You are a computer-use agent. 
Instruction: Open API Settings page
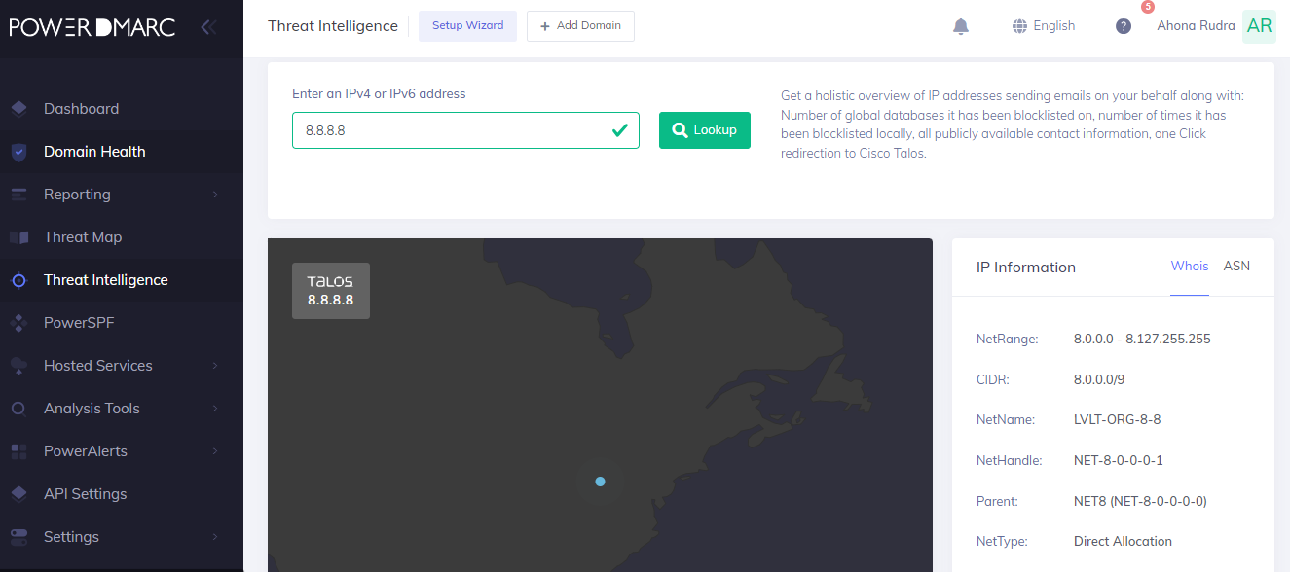click(86, 494)
